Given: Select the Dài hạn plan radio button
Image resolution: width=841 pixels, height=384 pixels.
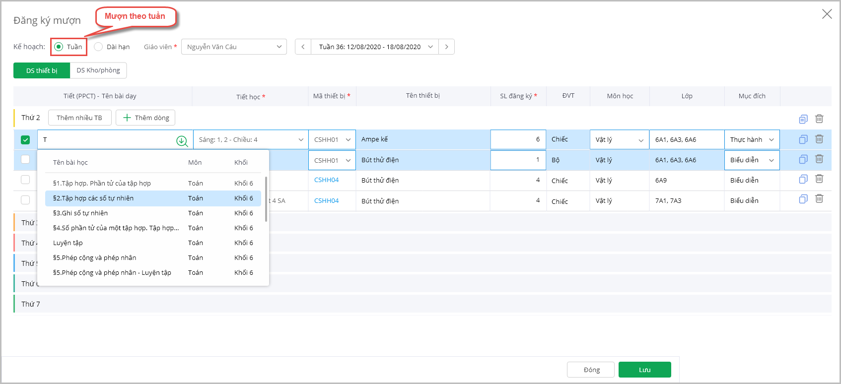Looking at the screenshot, I should (98, 47).
